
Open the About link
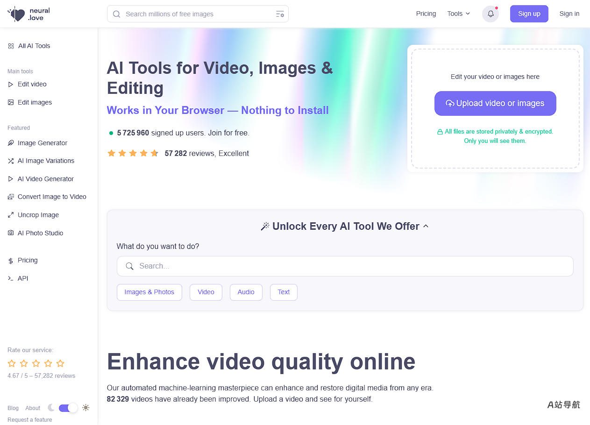click(33, 408)
